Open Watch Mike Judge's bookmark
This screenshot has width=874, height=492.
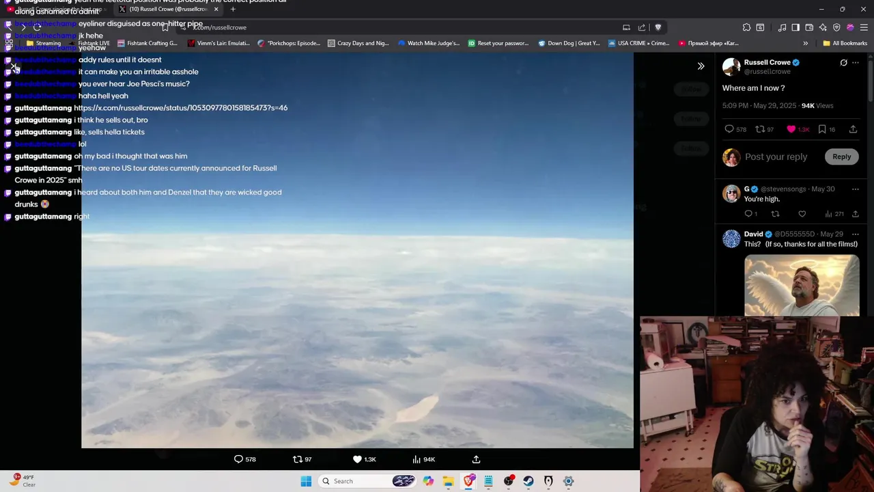(429, 43)
